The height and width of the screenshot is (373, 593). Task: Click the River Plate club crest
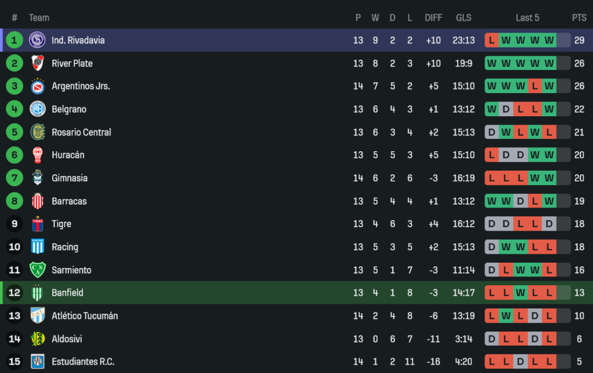point(37,63)
